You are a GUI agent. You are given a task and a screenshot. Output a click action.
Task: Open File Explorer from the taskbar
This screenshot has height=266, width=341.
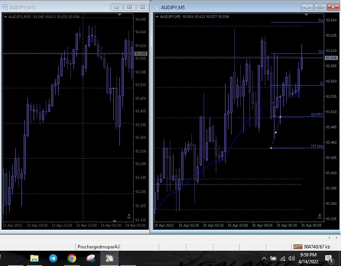34,258
